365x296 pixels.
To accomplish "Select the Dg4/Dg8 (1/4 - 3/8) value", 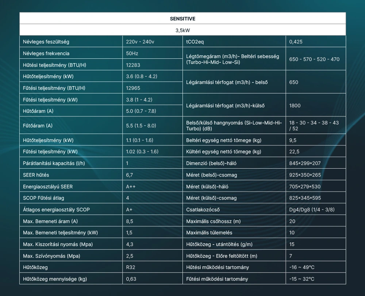I will 312,209.
